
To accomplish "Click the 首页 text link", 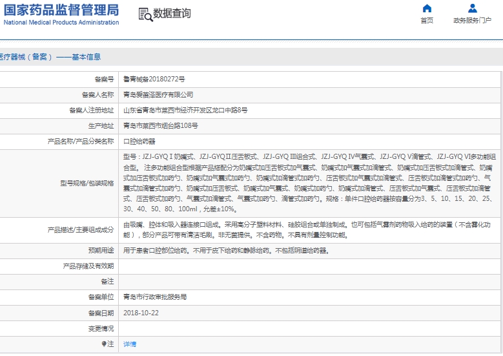I will coord(427,21).
